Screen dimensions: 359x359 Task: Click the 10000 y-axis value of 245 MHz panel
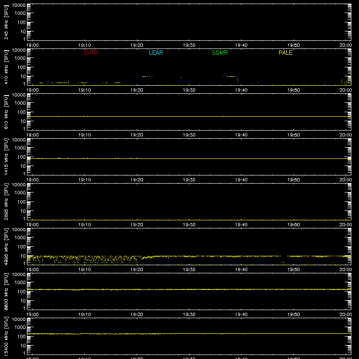[x=19, y=5]
